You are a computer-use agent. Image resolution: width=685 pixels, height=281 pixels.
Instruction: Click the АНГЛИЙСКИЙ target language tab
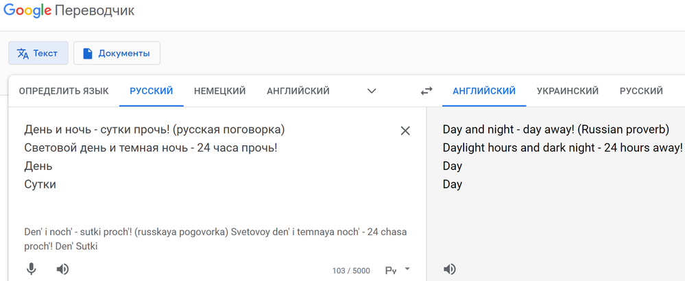tap(484, 91)
